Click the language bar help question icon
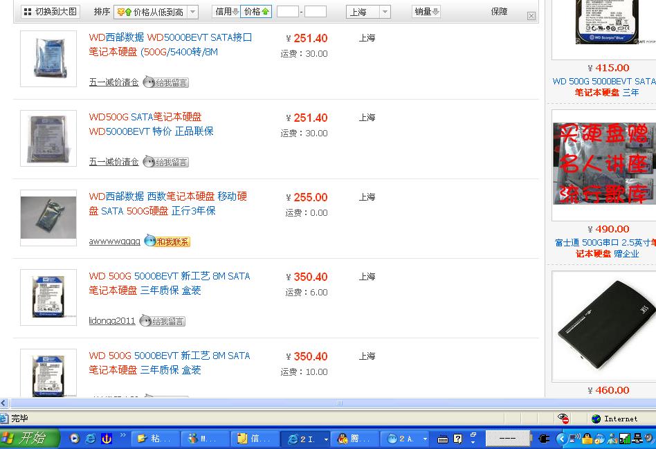This screenshot has height=449, width=656. click(458, 439)
